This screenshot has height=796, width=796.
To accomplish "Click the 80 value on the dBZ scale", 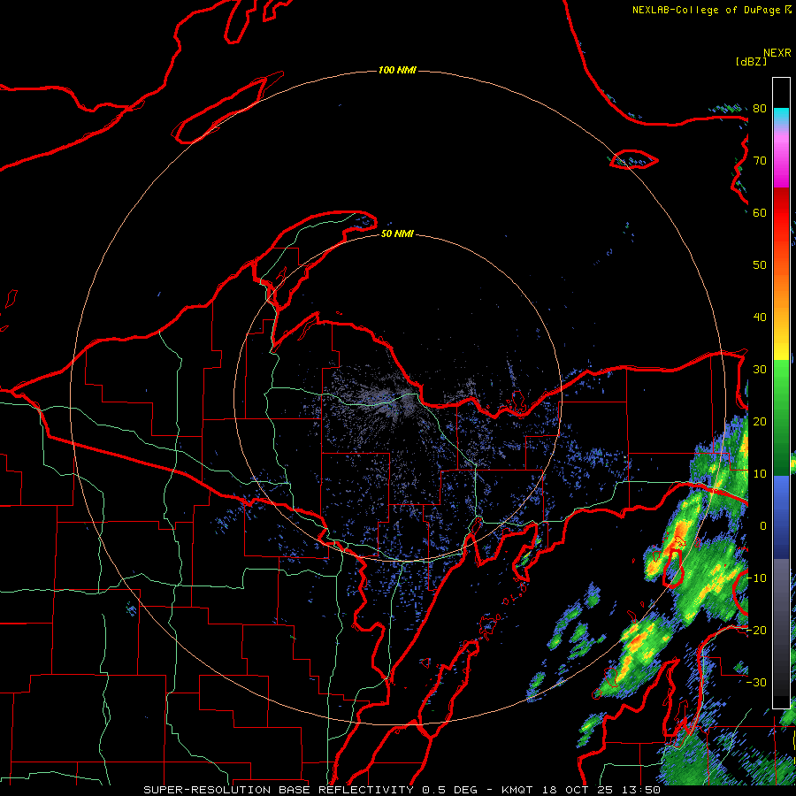I will point(760,109).
